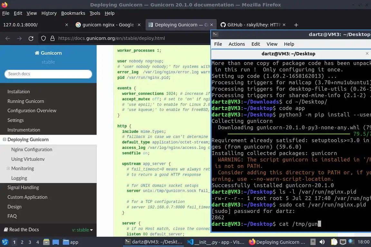Image resolution: width=371 pixels, height=247 pixels.
Task: Open Firefox Edit menu
Action: (x=18, y=13)
